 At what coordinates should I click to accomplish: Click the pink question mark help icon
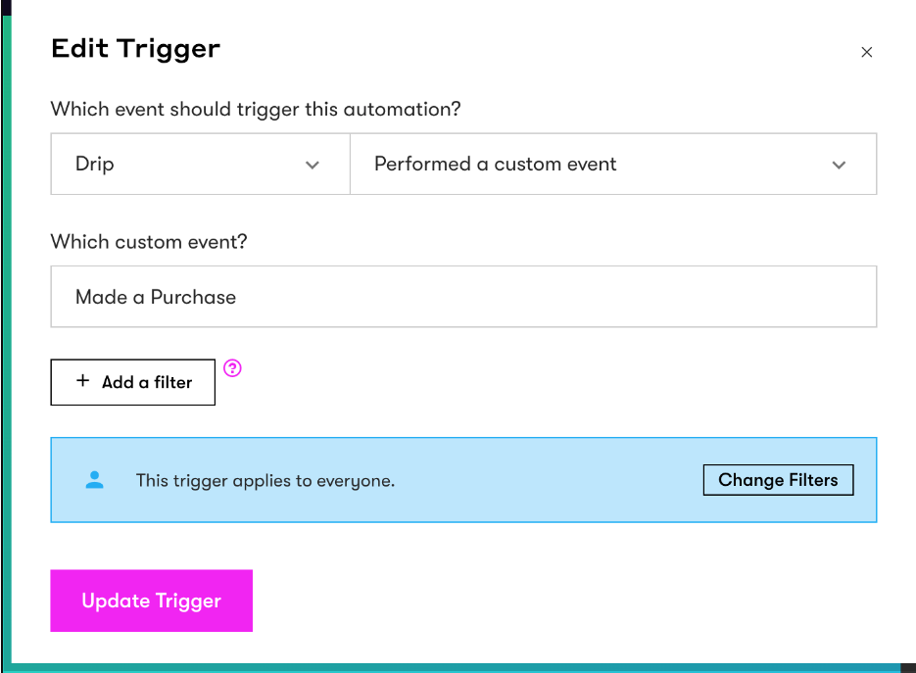click(232, 368)
